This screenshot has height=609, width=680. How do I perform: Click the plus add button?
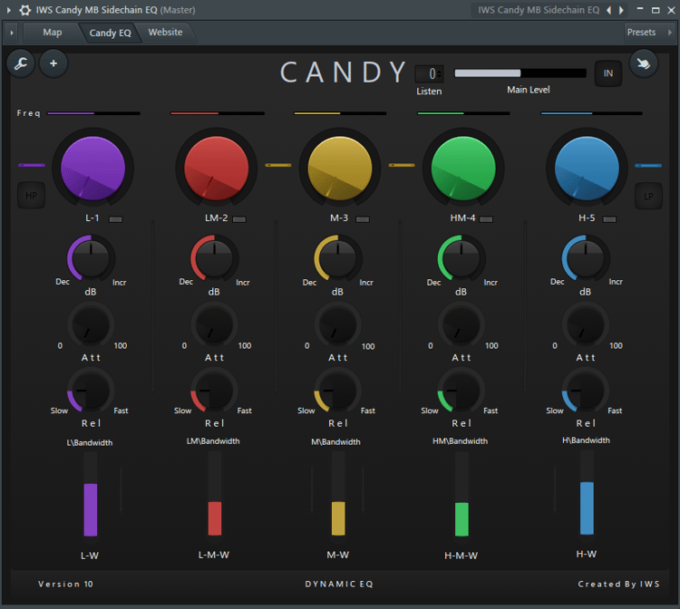(x=53, y=63)
